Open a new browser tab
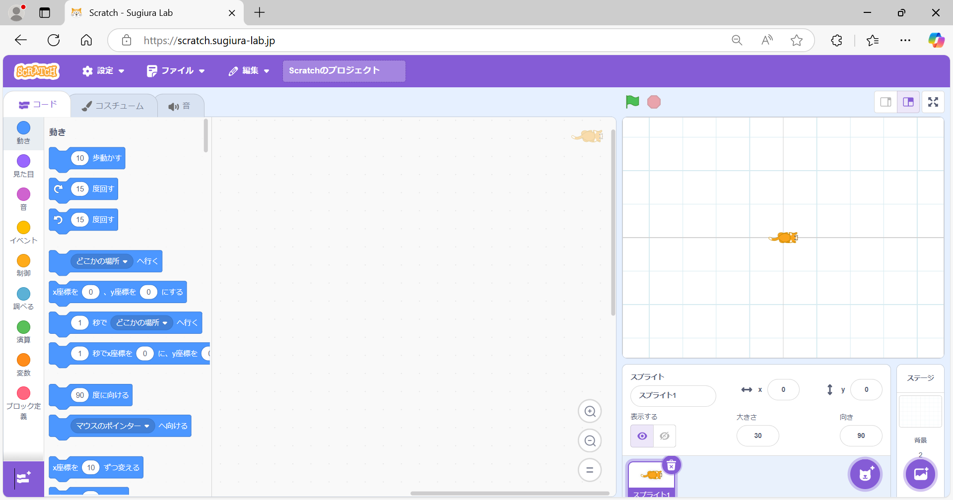953x500 pixels. tap(260, 13)
